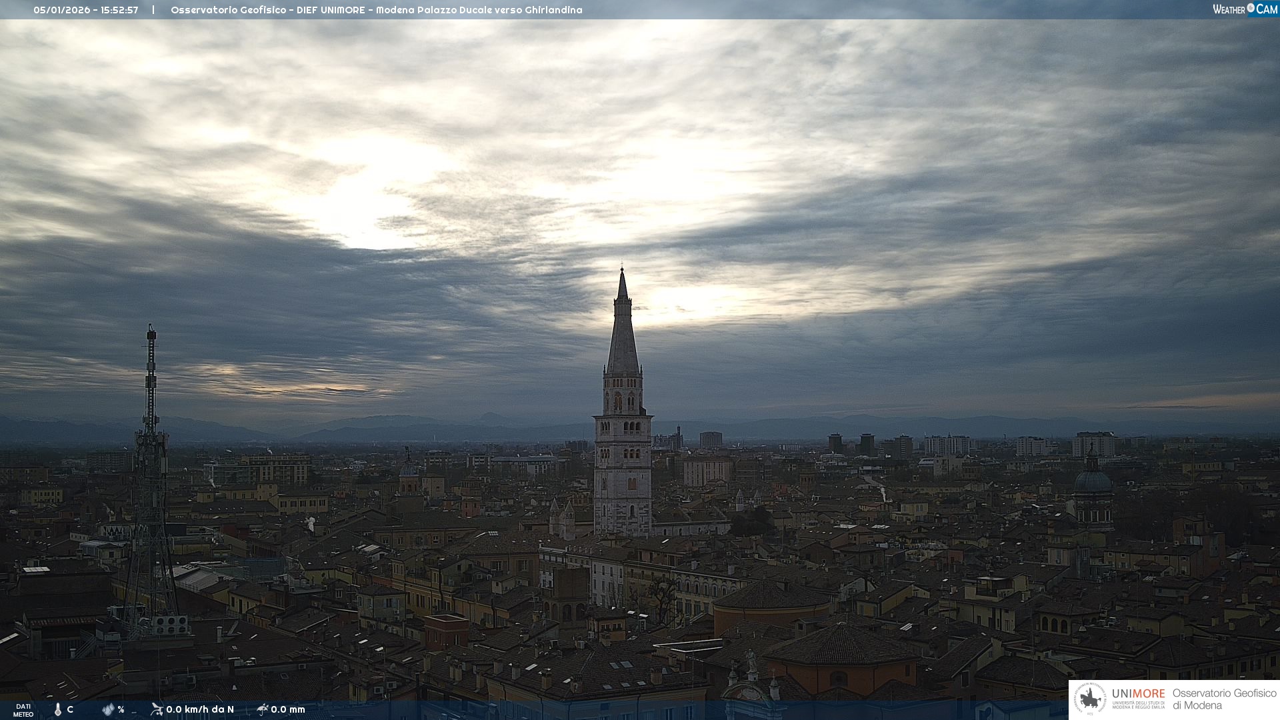The image size is (1280, 720).
Task: Click the WeatherCam logo
Action: click(1245, 9)
